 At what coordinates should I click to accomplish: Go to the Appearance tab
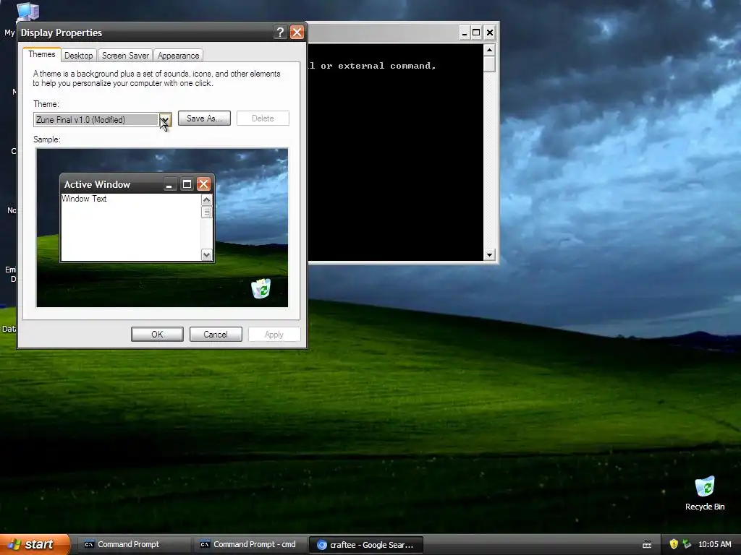[x=178, y=56]
